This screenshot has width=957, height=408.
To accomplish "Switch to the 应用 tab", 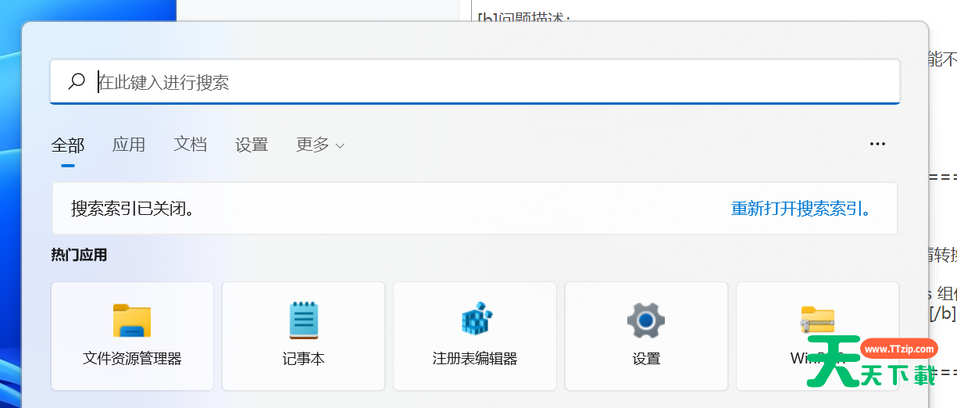I will (129, 145).
